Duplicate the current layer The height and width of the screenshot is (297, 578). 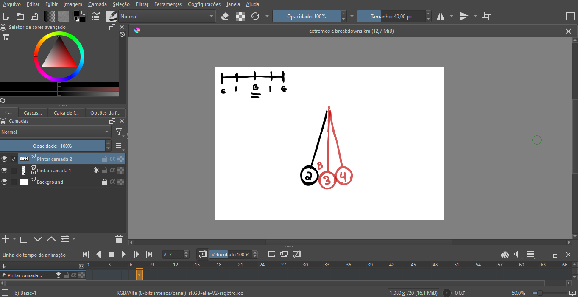(24, 239)
